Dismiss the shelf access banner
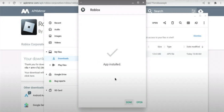This screenshot has height=112, width=224. (x=197, y=36)
